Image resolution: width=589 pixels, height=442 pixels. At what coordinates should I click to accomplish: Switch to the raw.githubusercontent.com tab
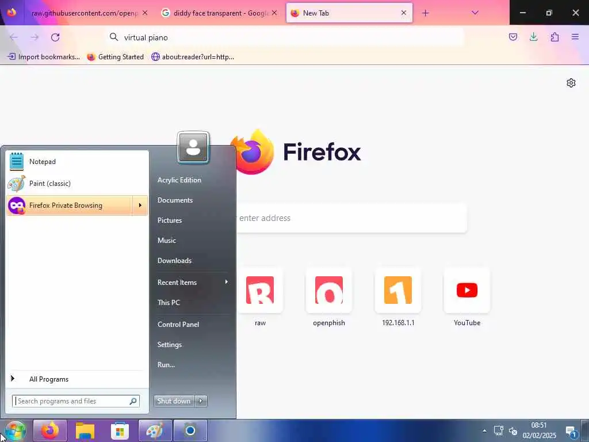[x=85, y=13]
